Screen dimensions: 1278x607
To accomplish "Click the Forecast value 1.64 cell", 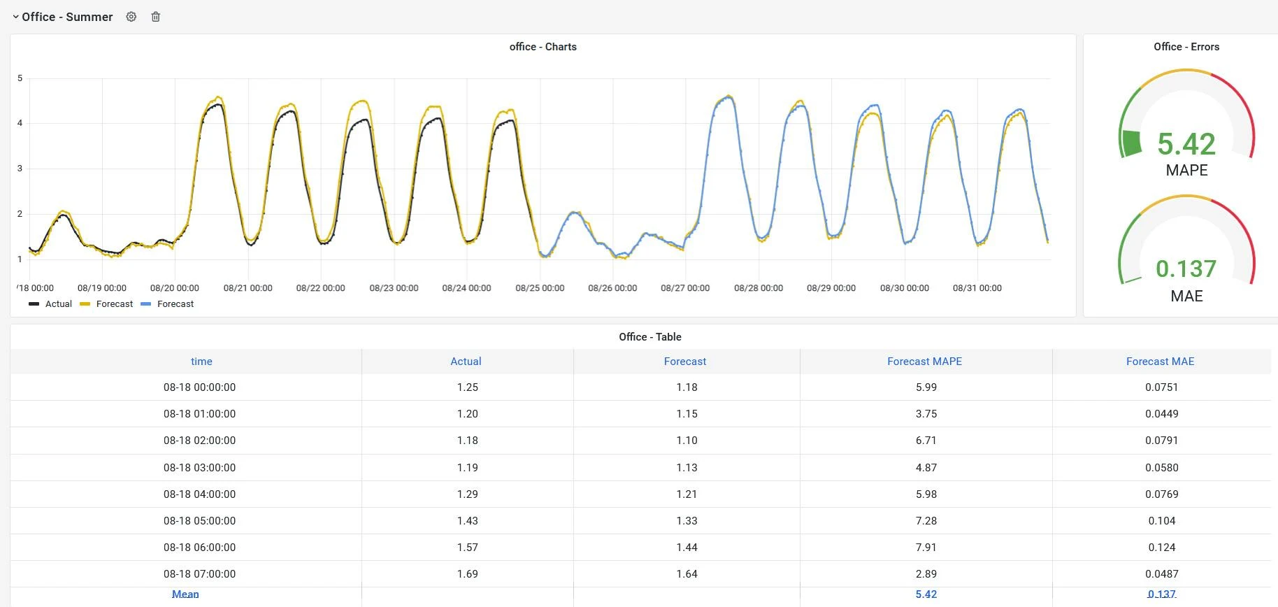I will tap(687, 574).
